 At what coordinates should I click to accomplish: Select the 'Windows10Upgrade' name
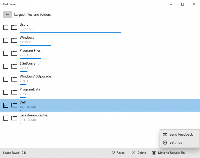point(35,76)
